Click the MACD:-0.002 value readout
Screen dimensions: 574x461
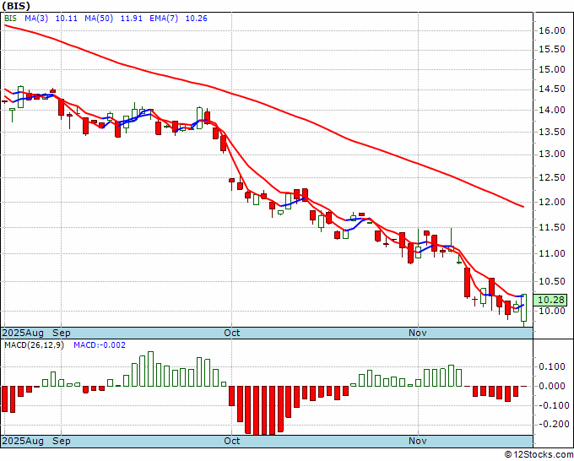[x=100, y=345]
